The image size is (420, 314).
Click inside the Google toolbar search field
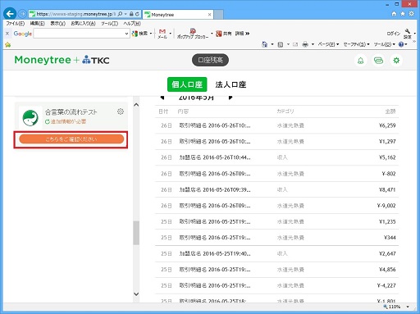coord(79,34)
